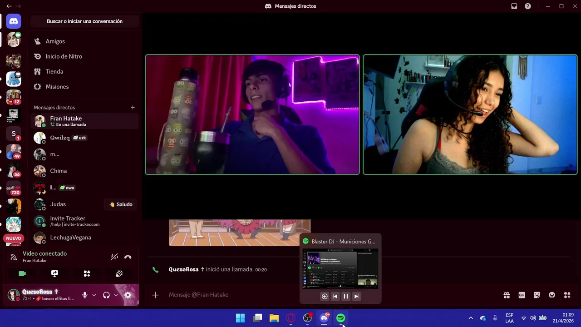Viewport: 581px width, 327px height.
Task: Open the Misiones page
Action: (x=84, y=86)
